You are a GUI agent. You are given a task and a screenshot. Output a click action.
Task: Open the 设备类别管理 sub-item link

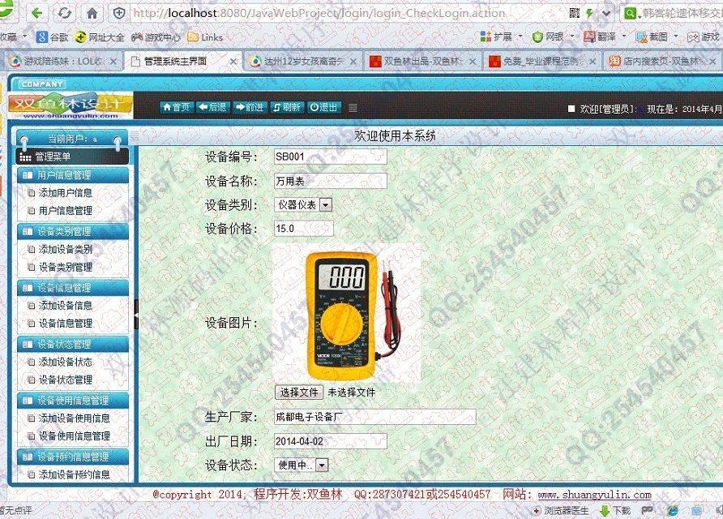click(65, 267)
